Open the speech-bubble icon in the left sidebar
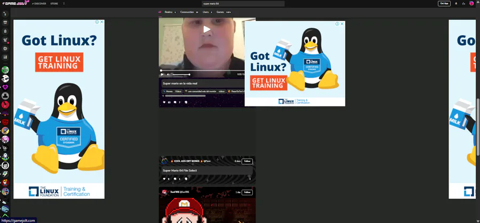 pos(5,48)
